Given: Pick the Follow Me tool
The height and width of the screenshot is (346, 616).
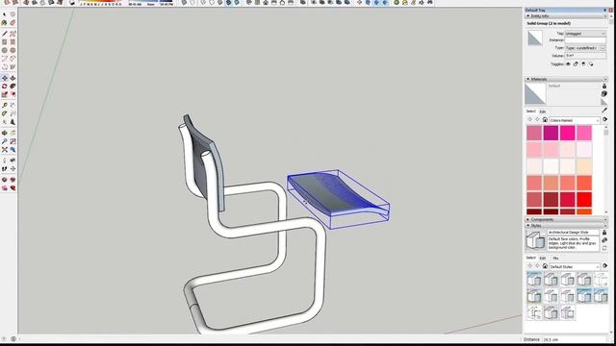Looking at the screenshot, I should [13, 86].
